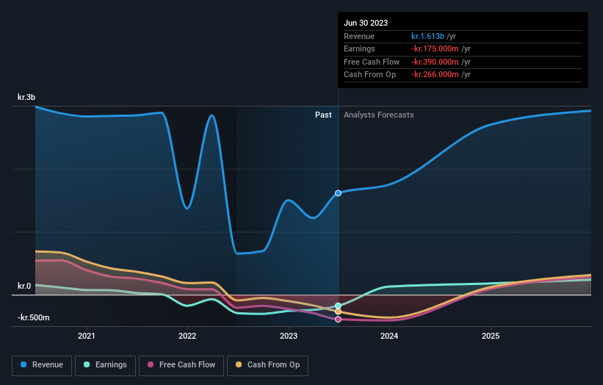Toggle the Free Cash Flow legend button

pos(181,365)
